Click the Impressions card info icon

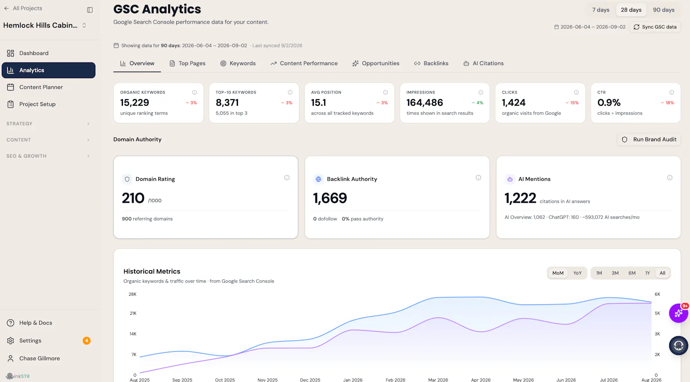click(481, 92)
